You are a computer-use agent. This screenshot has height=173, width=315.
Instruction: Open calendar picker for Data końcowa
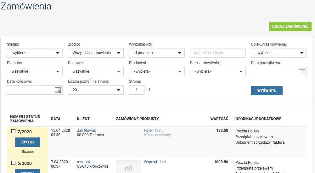58,90
